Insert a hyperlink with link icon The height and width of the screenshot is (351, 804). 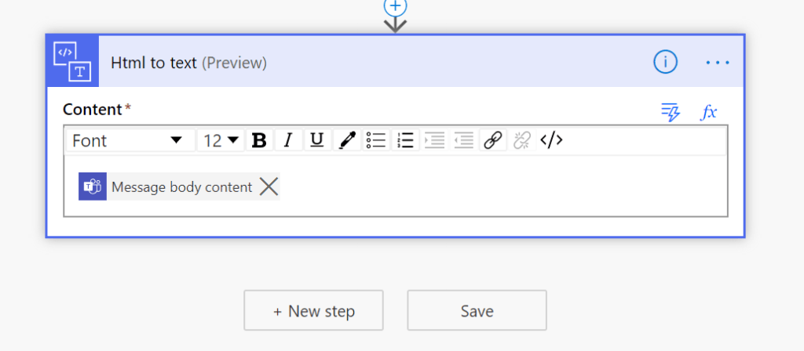point(492,140)
